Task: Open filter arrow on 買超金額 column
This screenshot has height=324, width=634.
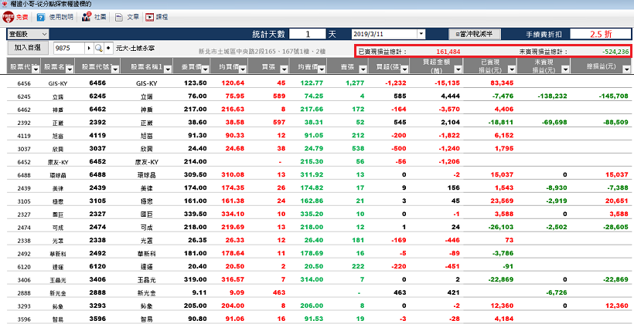Action: coord(458,70)
